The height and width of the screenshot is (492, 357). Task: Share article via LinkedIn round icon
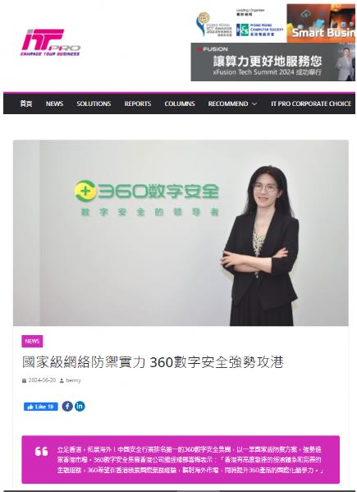click(80, 407)
